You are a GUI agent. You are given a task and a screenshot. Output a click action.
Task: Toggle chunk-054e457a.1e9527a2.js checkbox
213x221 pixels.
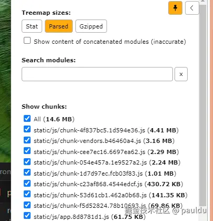(x=27, y=162)
